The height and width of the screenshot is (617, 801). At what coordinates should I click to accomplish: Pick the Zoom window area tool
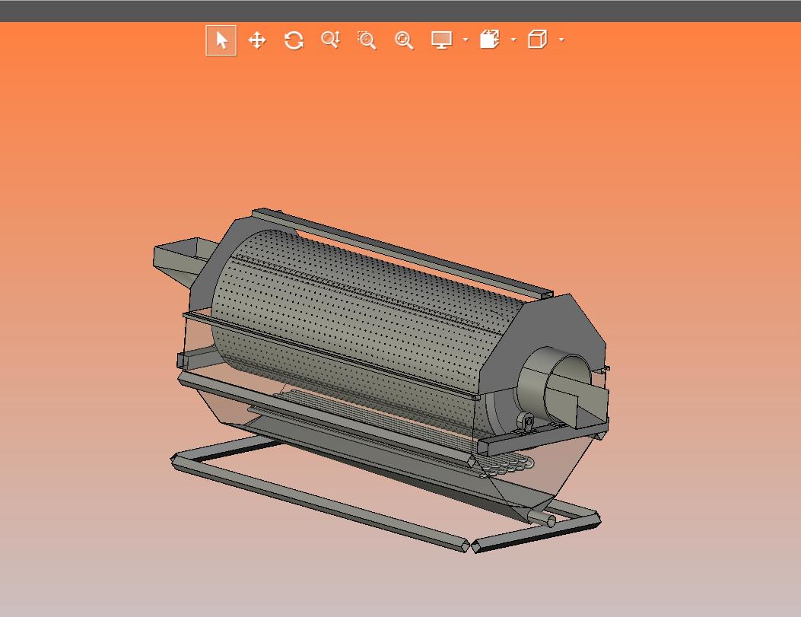[367, 40]
